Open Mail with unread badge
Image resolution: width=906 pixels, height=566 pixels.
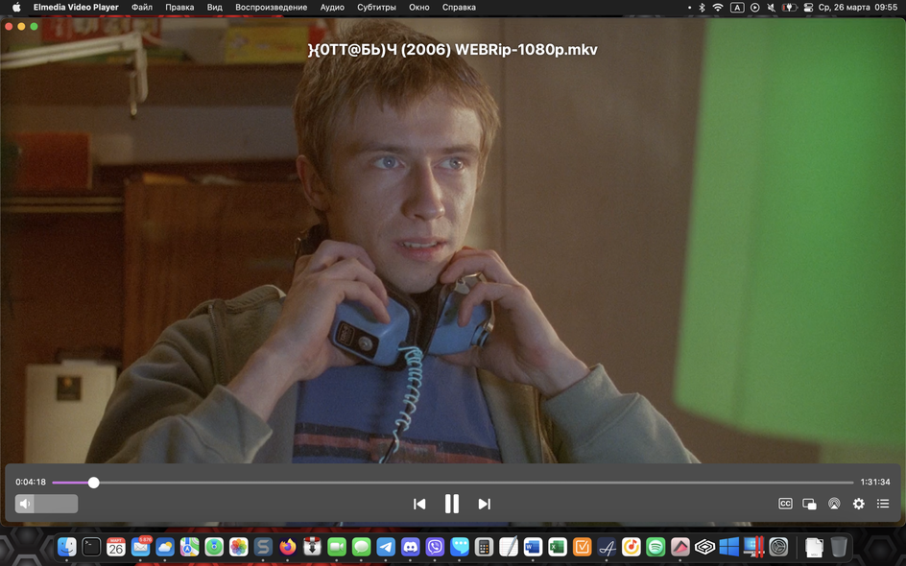coord(140,547)
